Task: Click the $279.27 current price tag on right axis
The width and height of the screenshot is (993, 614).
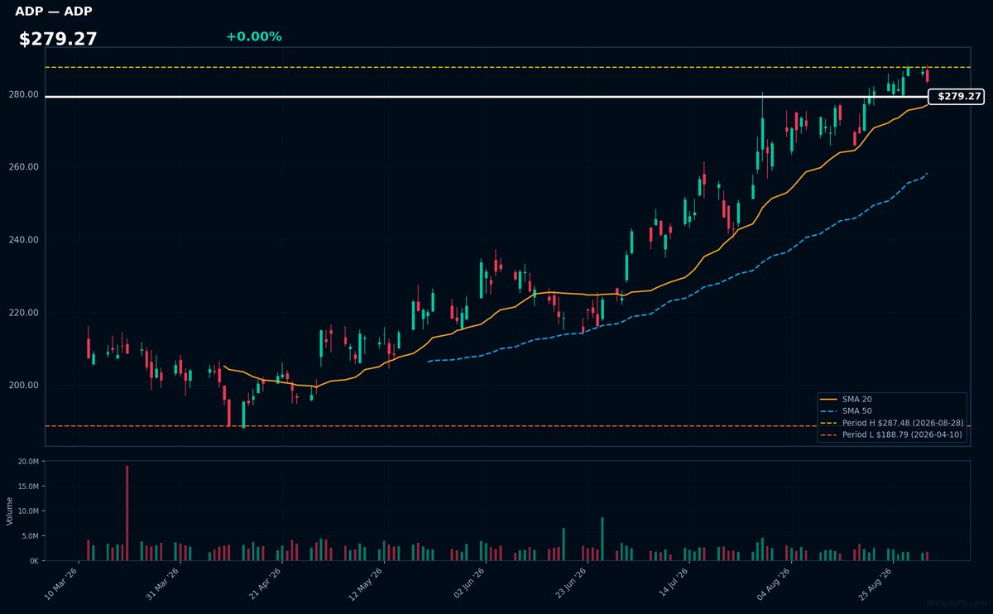Action: tap(957, 97)
